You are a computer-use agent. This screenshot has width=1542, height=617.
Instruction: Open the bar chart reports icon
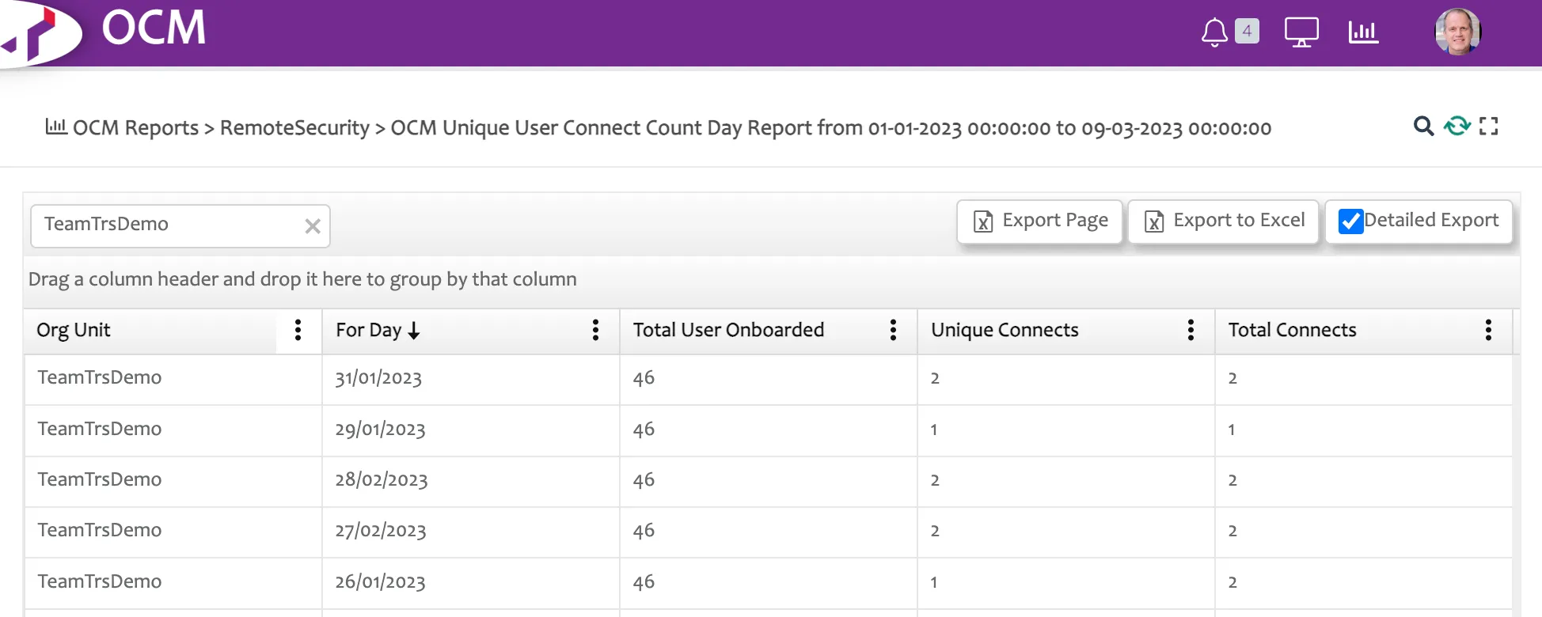(1363, 32)
